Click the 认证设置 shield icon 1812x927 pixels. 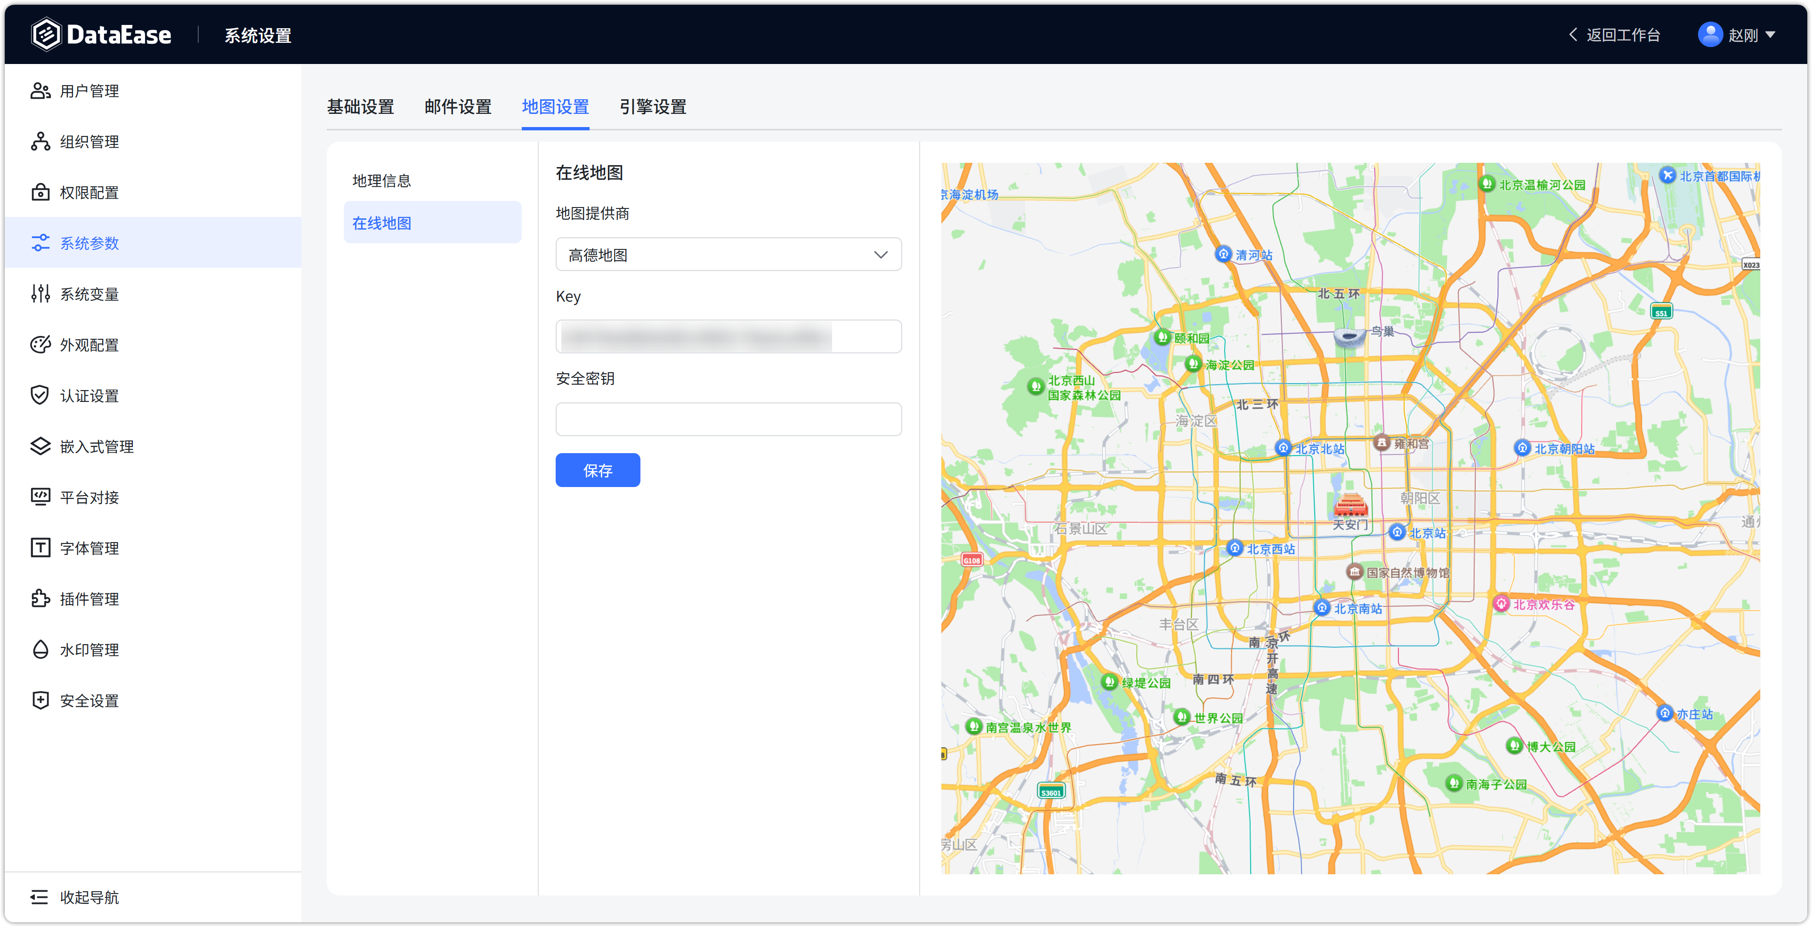(40, 396)
